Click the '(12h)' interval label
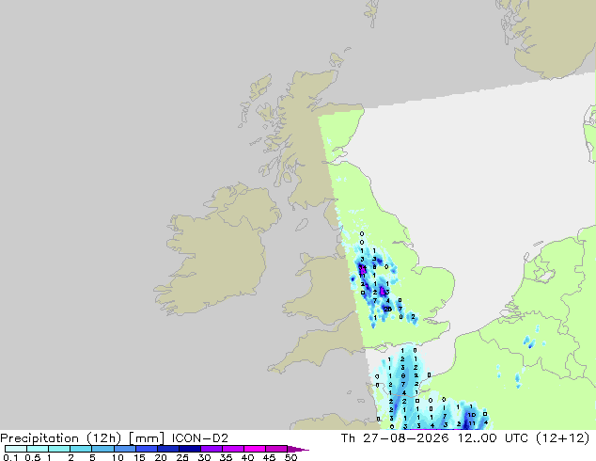The height and width of the screenshot is (461, 596). pyautogui.click(x=103, y=438)
